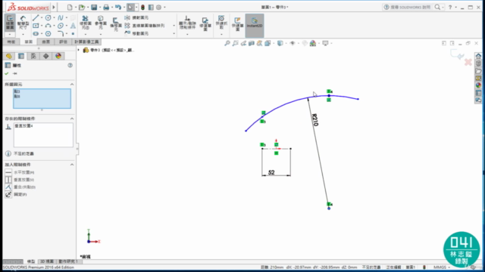Select the sketch Text tool
The width and height of the screenshot is (485, 272).
(73, 26)
